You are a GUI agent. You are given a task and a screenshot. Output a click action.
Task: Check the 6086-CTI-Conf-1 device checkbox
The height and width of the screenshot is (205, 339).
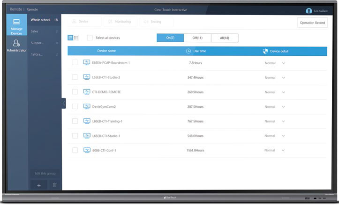[75, 150]
